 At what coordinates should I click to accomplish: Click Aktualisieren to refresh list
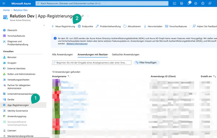tap(132, 26)
